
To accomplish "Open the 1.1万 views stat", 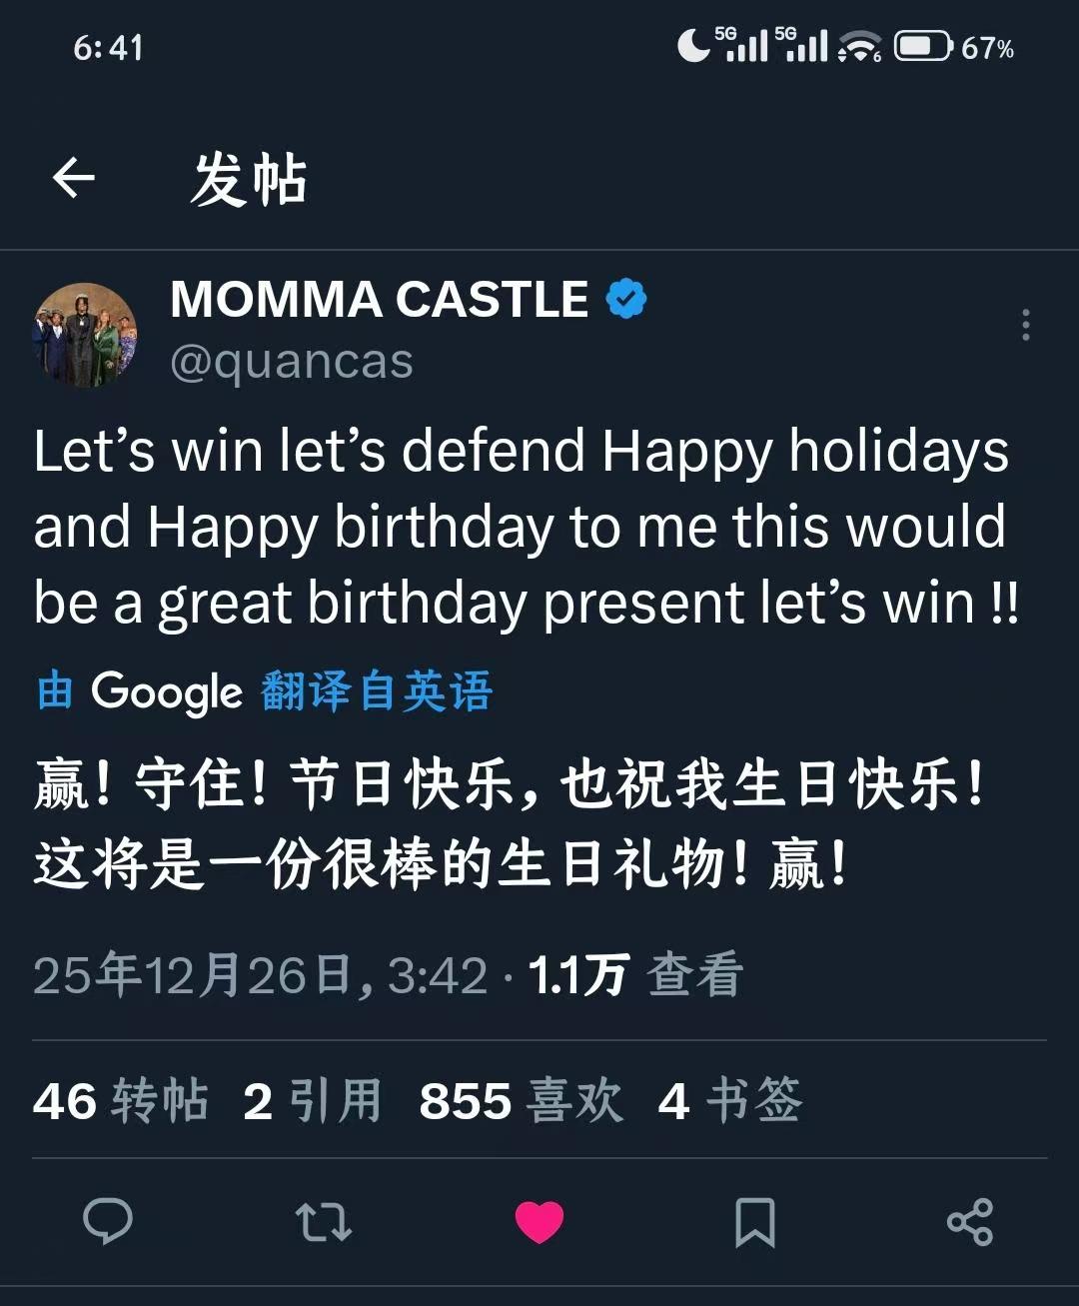I will (635, 975).
